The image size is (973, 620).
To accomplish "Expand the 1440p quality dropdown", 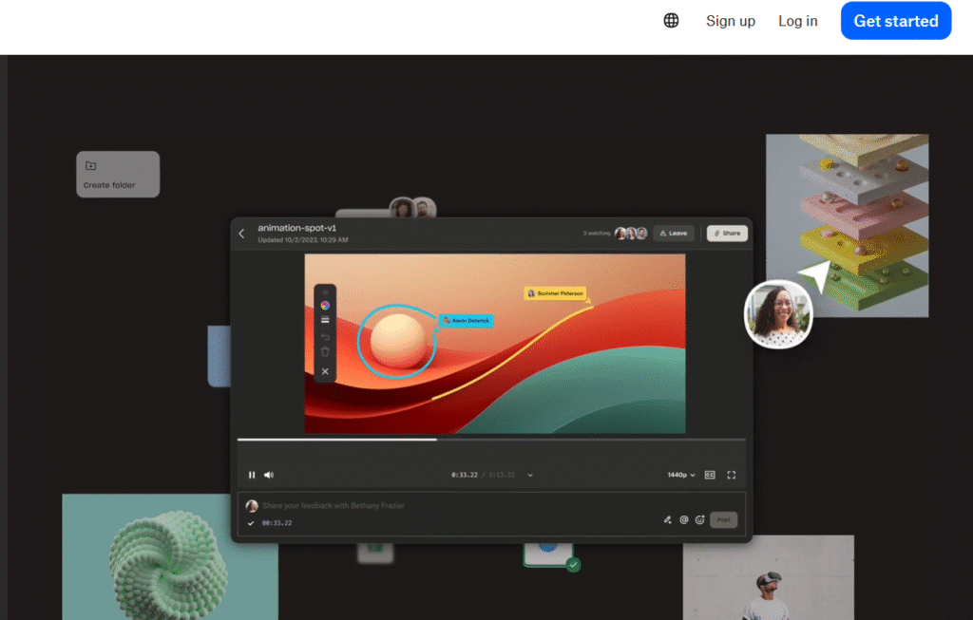I will (680, 475).
